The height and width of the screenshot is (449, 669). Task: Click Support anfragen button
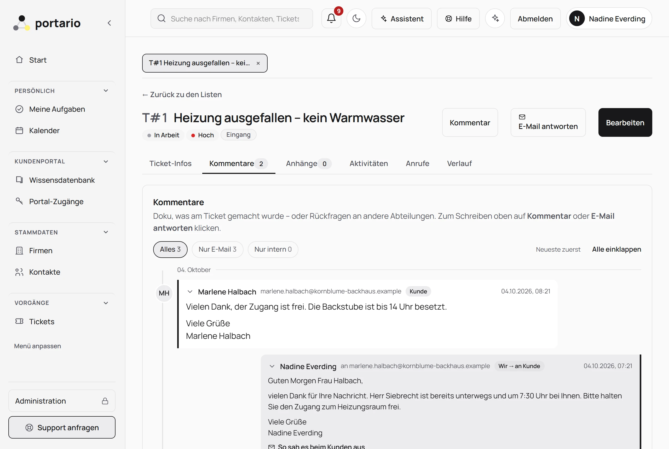62,428
